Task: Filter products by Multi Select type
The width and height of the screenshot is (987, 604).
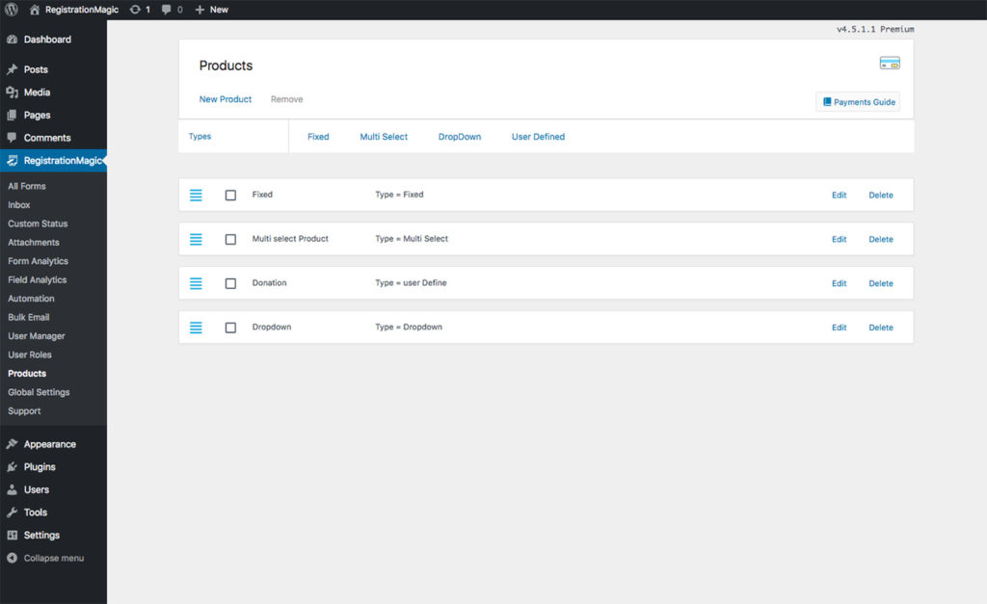Action: tap(384, 137)
